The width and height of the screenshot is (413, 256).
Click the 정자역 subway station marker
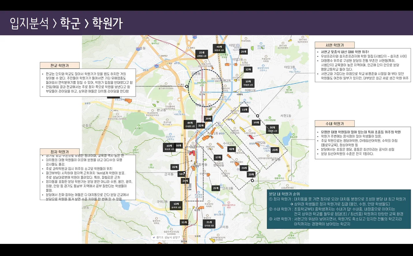point(196,164)
